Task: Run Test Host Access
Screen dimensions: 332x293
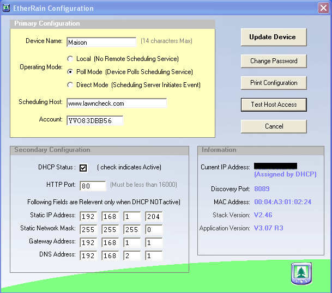Action: (274, 105)
